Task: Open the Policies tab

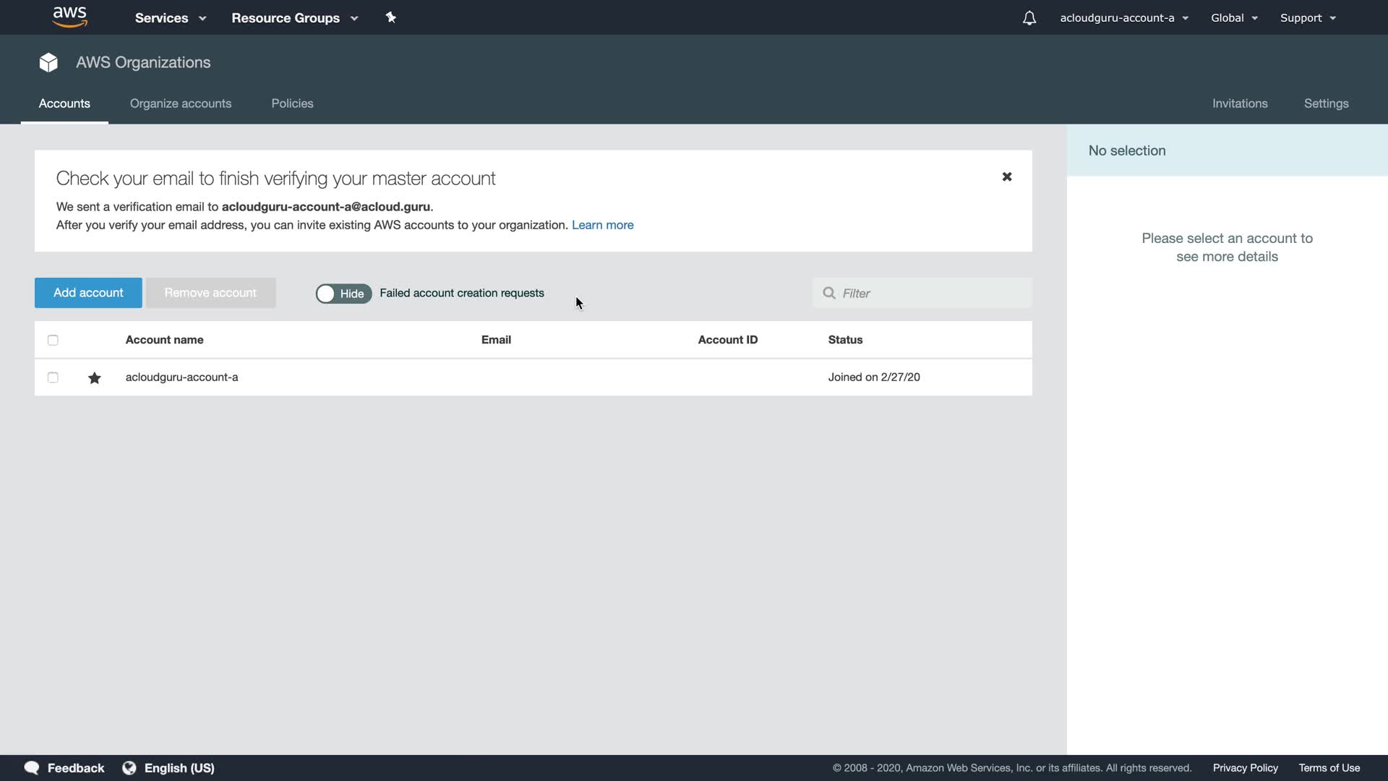Action: click(x=292, y=103)
